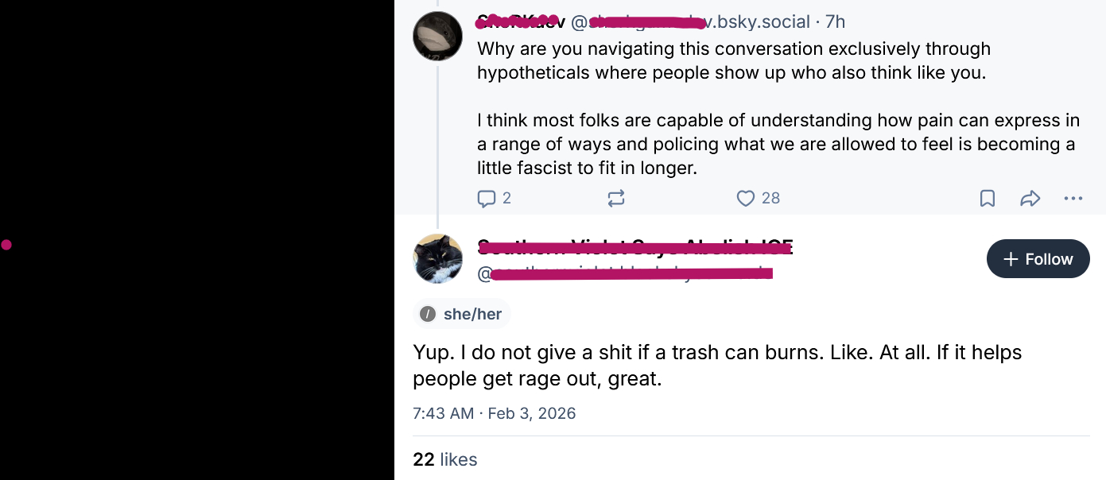This screenshot has width=1106, height=480.
Task: Click the she/her label text
Action: pos(472,314)
